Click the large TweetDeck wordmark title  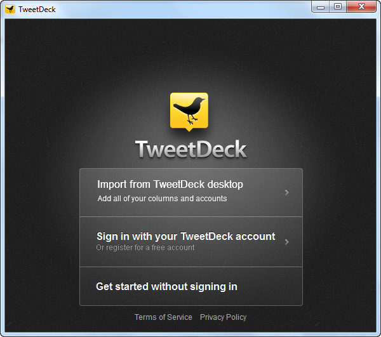click(x=191, y=149)
